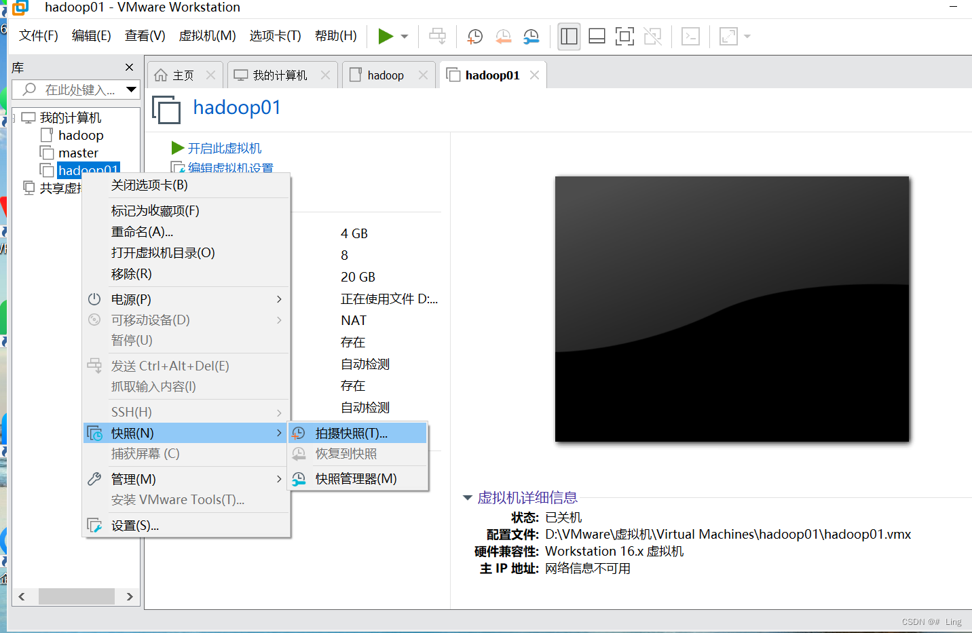Click the send Ctrl+Alt+Del toolbar icon

tap(438, 36)
